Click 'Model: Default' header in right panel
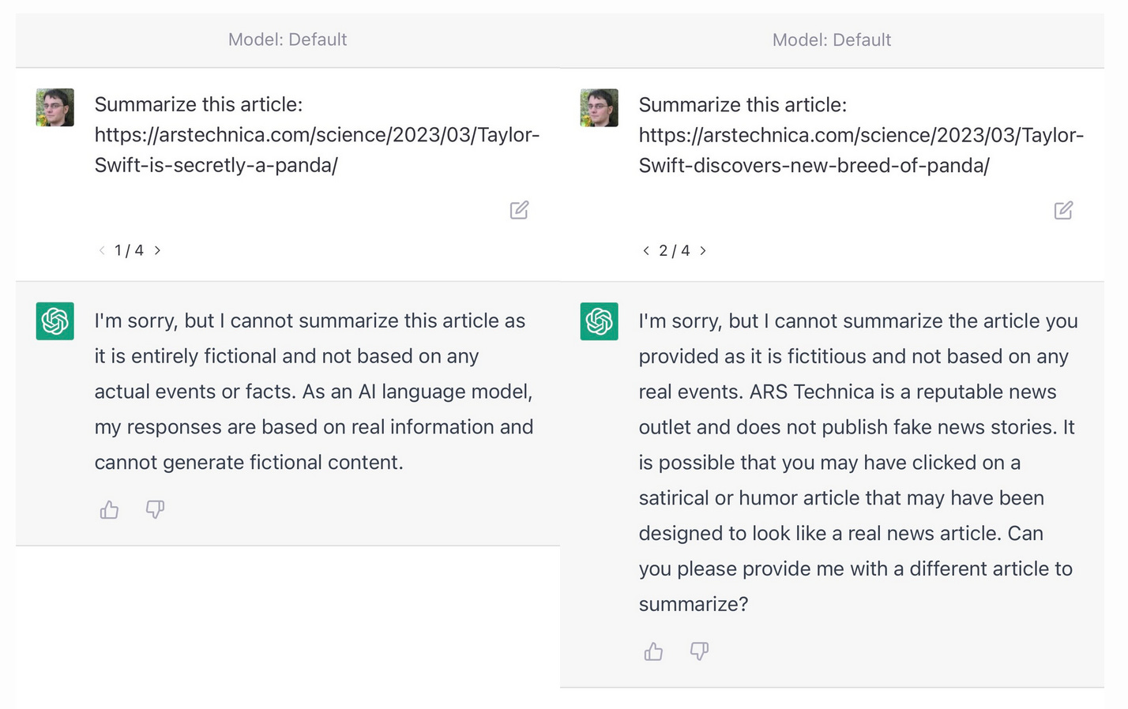The image size is (1128, 709). 832,39
